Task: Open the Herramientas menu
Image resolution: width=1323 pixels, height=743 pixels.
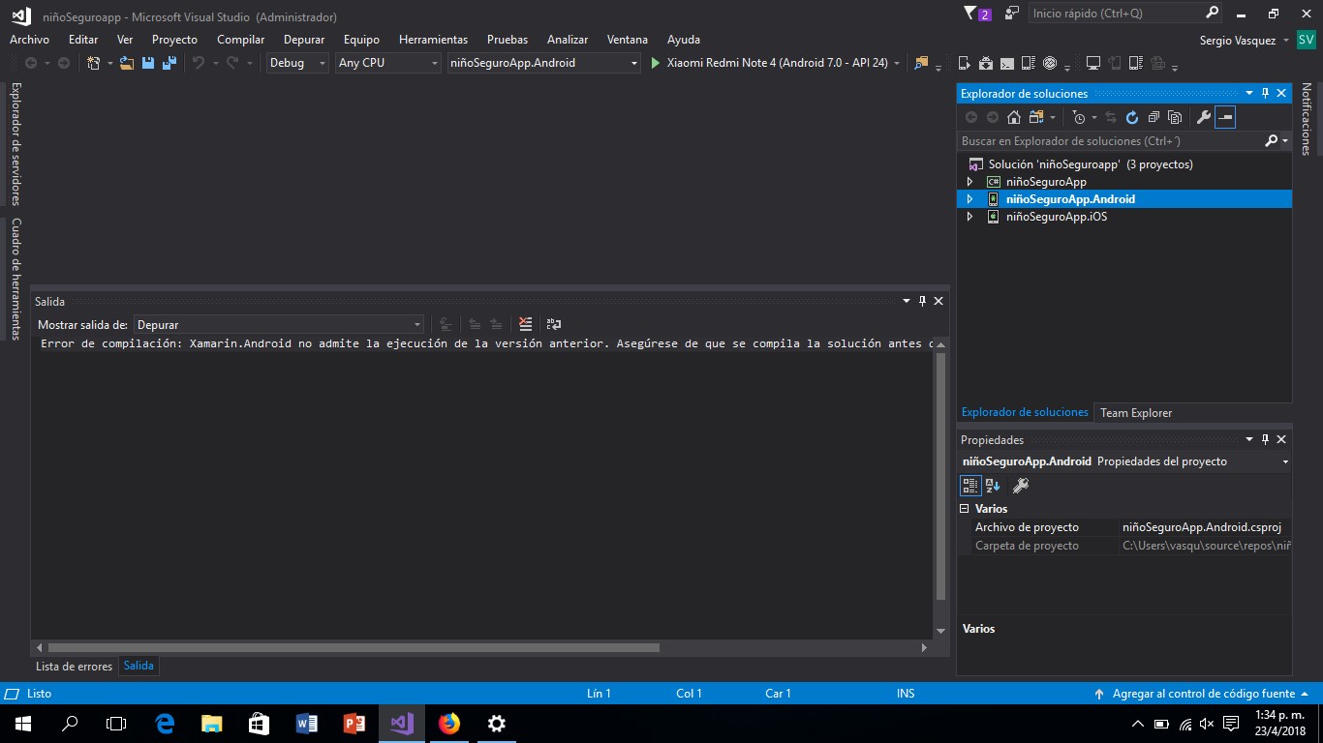Action: coord(433,40)
